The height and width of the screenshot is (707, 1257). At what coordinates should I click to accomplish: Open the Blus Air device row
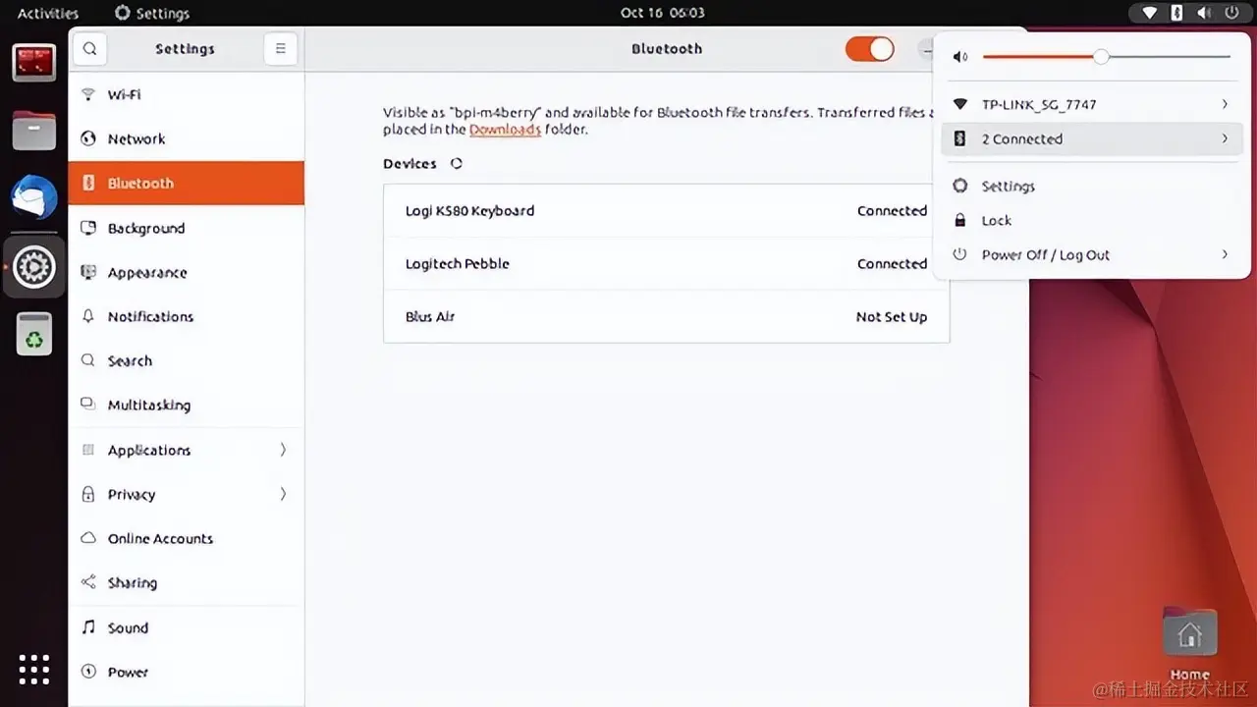click(x=666, y=316)
